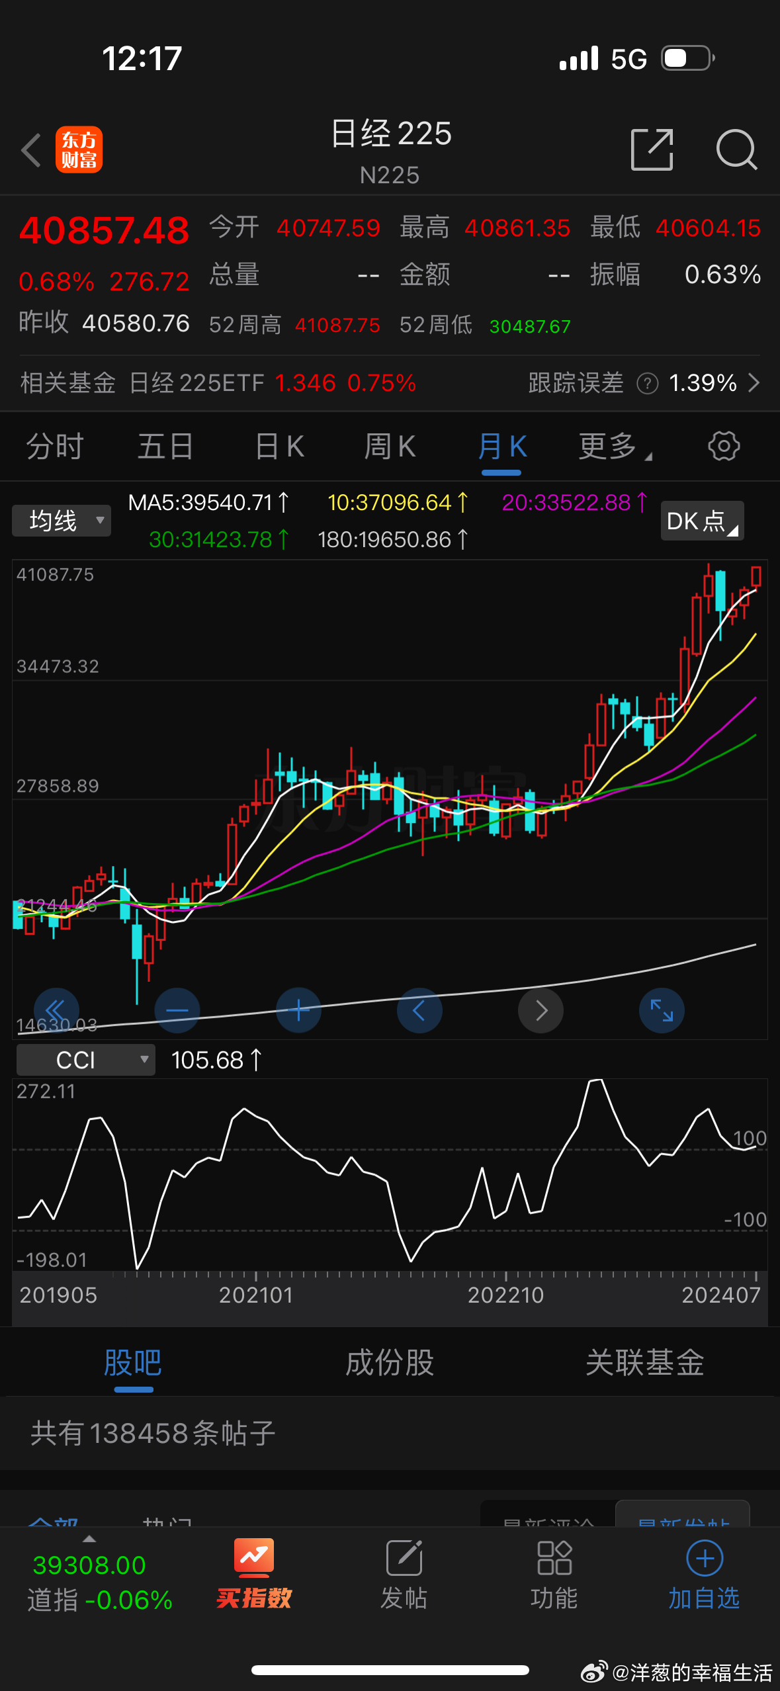780x1691 pixels.
Task: Move chart right with gray arrow
Action: [x=541, y=1010]
